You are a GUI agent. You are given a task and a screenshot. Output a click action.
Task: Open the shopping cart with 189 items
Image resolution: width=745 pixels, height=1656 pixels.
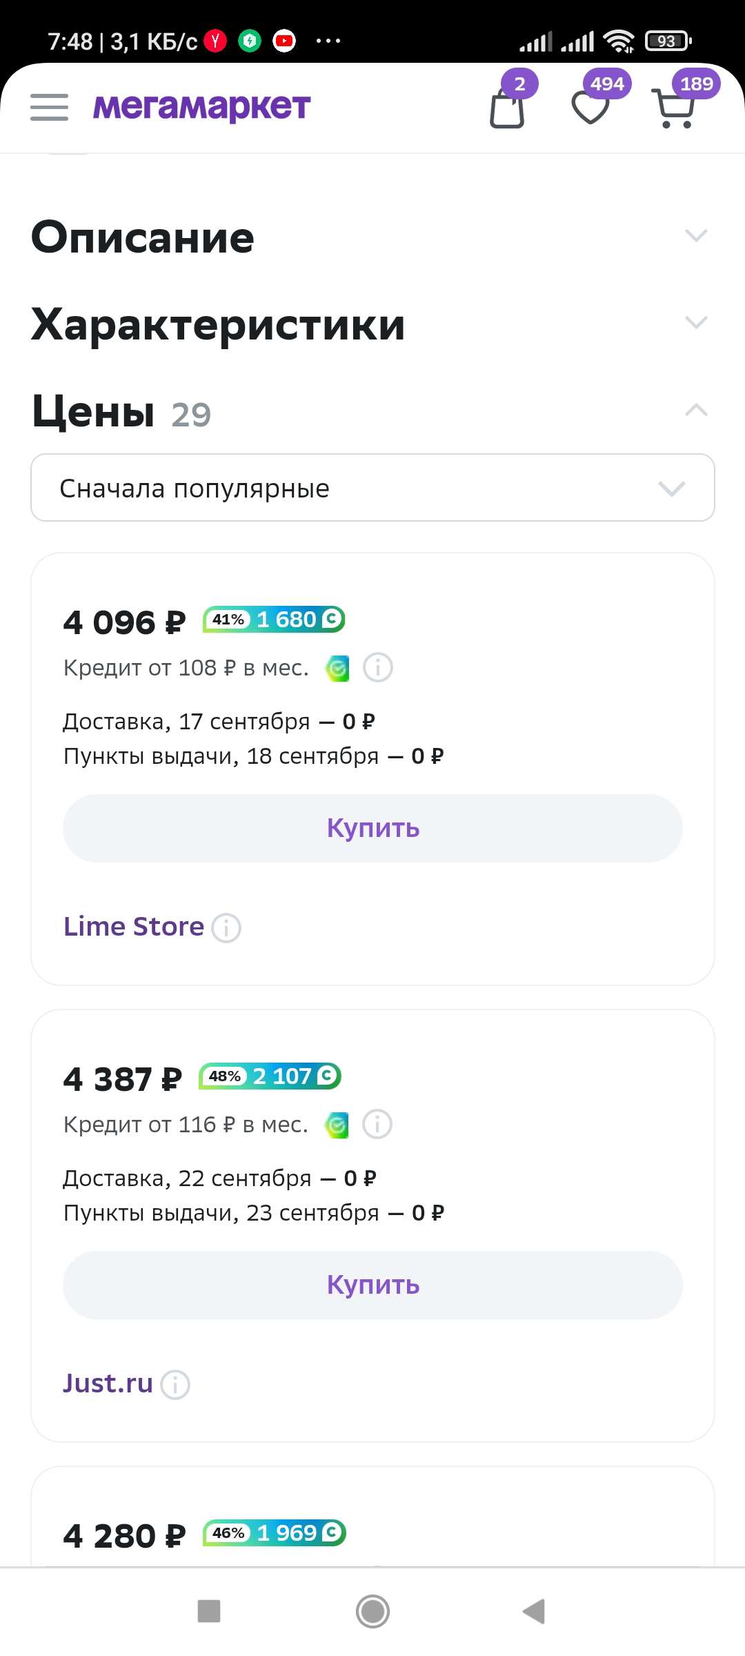coord(673,108)
